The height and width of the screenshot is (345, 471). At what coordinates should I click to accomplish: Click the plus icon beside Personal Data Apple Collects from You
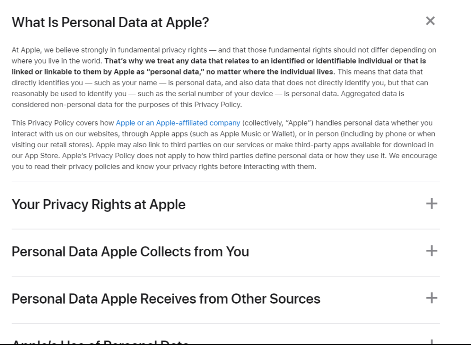431,251
